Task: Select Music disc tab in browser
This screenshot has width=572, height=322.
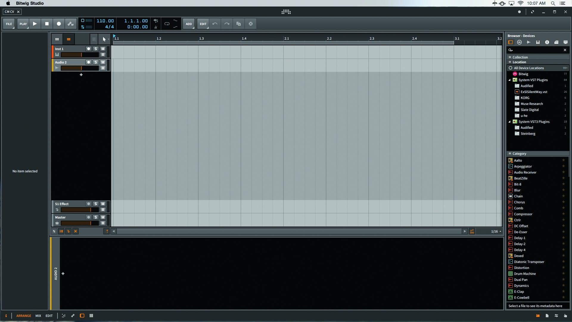Action: pos(547,42)
